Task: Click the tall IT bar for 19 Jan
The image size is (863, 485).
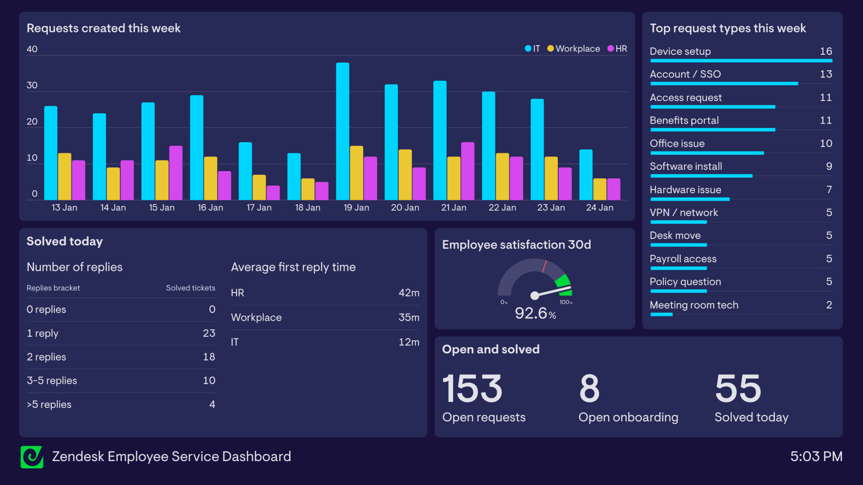Action: [x=343, y=131]
